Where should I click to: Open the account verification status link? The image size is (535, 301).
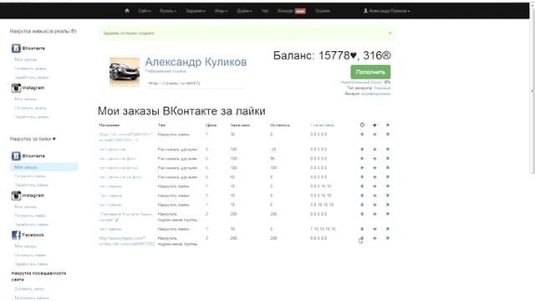click(x=375, y=94)
